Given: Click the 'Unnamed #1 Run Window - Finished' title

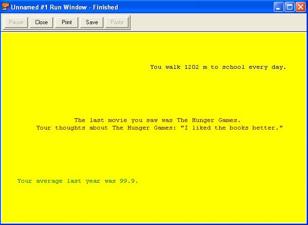Looking at the screenshot, I should click(x=65, y=7).
